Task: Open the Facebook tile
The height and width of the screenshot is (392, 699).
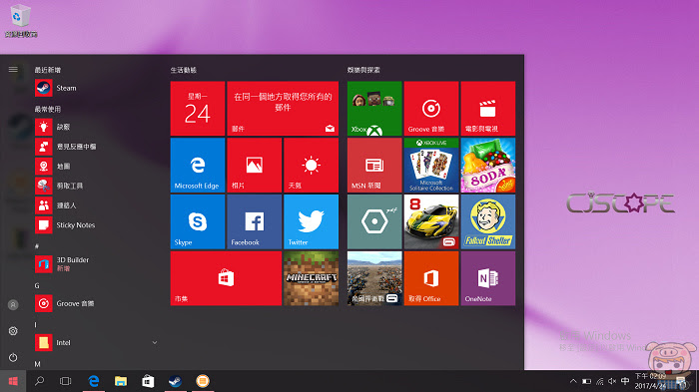Action: pos(254,221)
